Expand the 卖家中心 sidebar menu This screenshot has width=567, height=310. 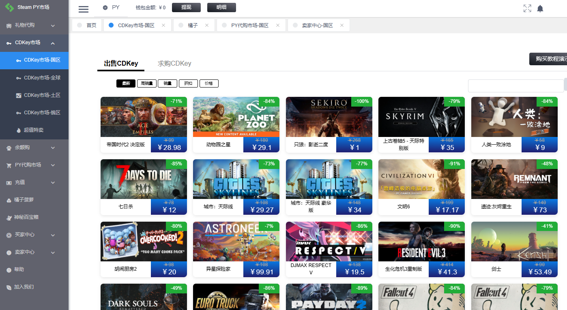[53, 252]
